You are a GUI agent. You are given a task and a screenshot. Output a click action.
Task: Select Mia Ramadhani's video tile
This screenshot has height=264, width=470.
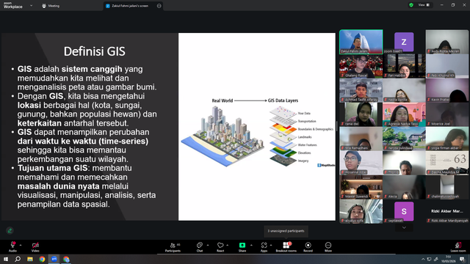click(361, 139)
